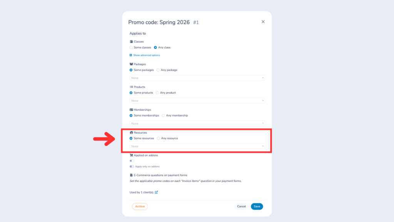Choose the Any resource option
This screenshot has width=394, height=222.
[158, 138]
